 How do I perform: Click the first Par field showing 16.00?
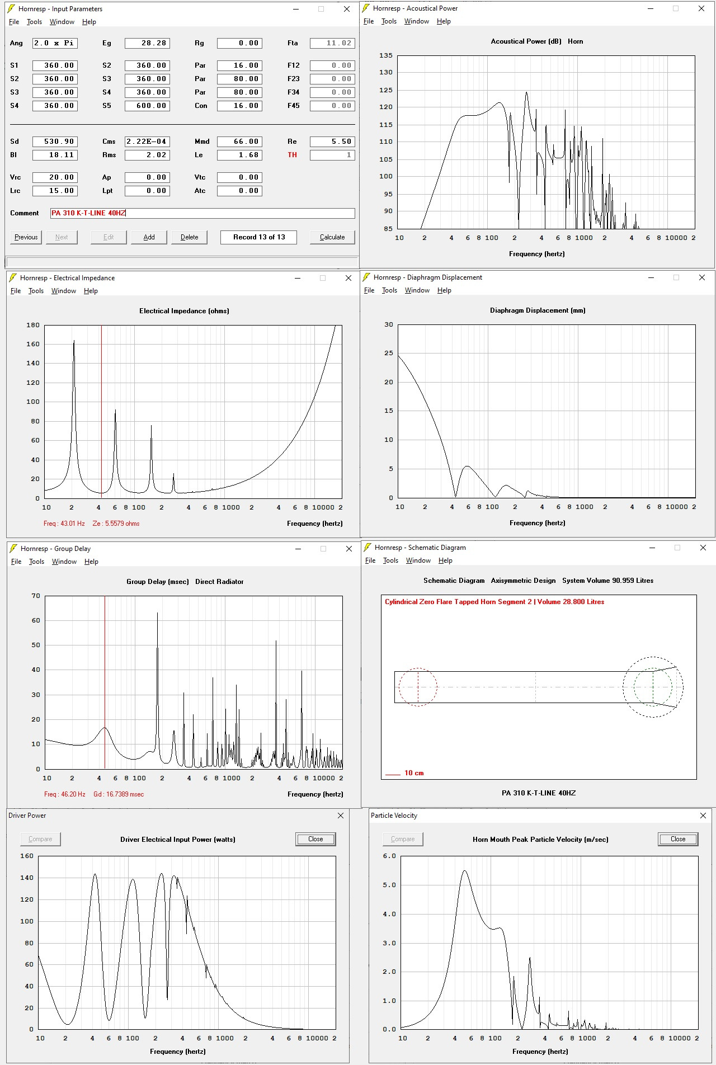pyautogui.click(x=239, y=65)
